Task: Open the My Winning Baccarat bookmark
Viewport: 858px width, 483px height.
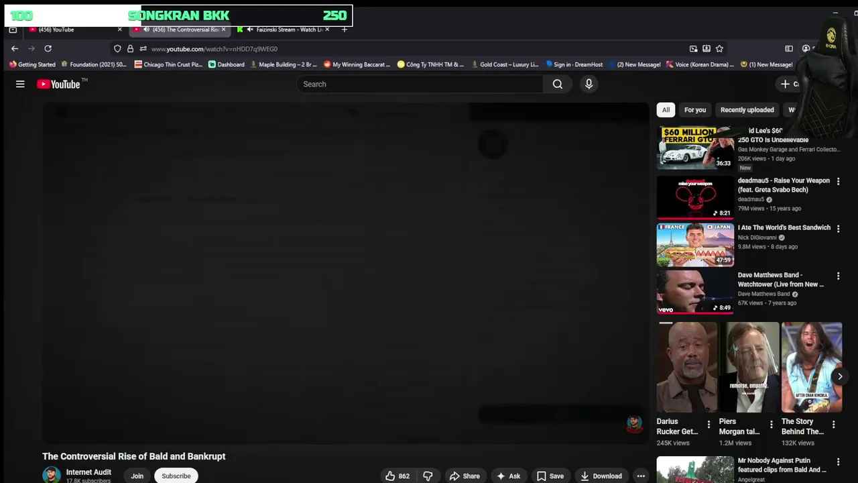Action: click(x=357, y=64)
